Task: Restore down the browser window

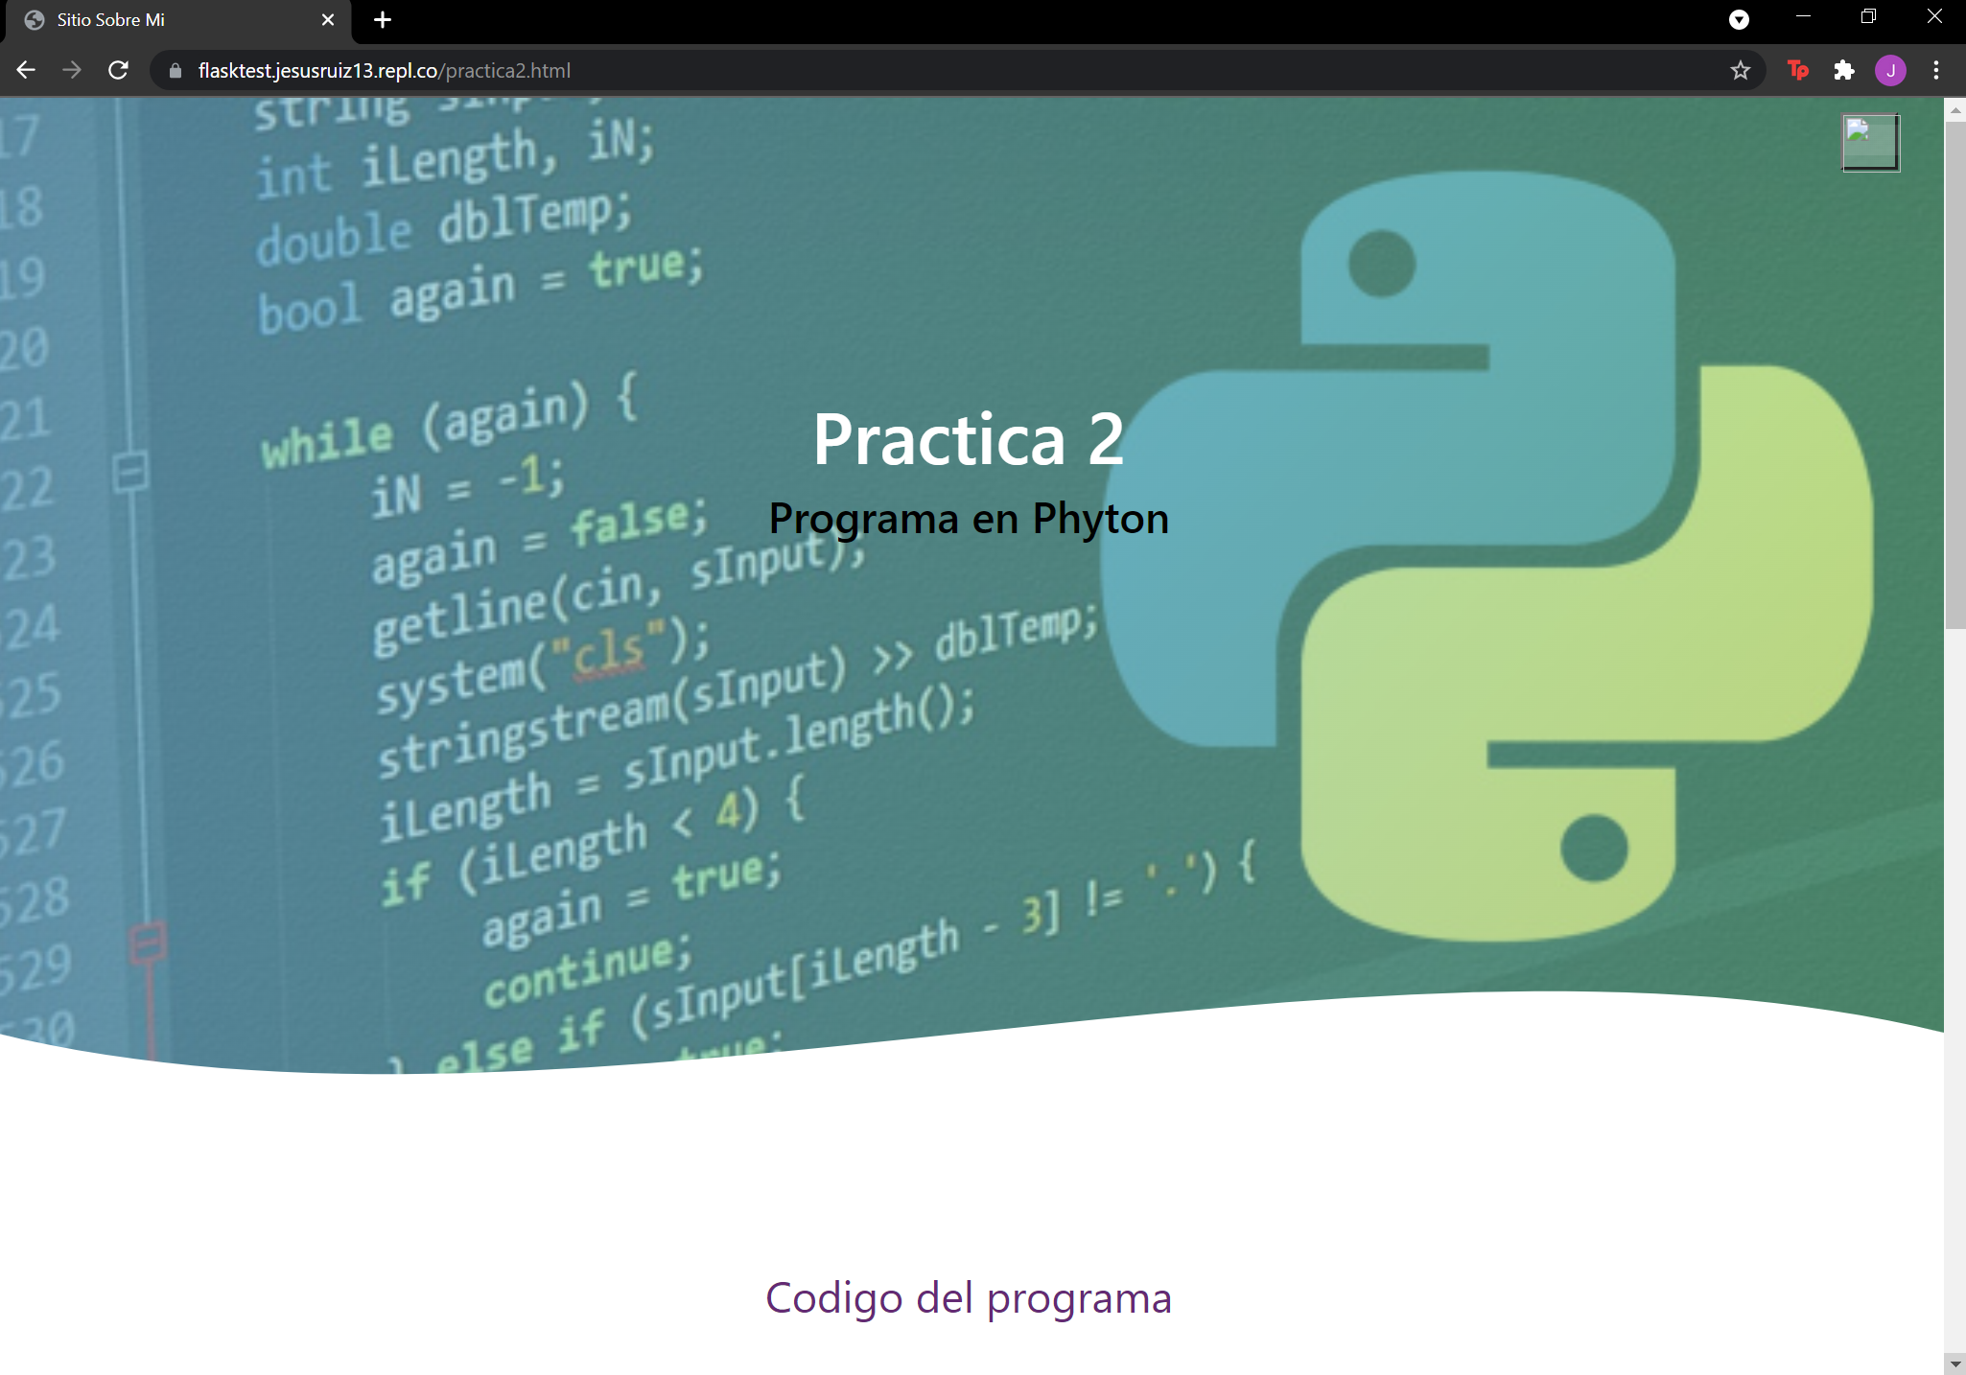Action: [x=1868, y=17]
